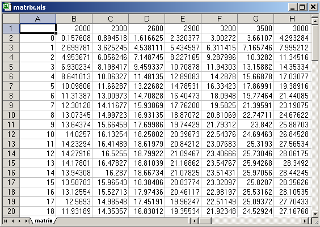Click cell containing 2000
Screen dimensions: 320x227
74,28
